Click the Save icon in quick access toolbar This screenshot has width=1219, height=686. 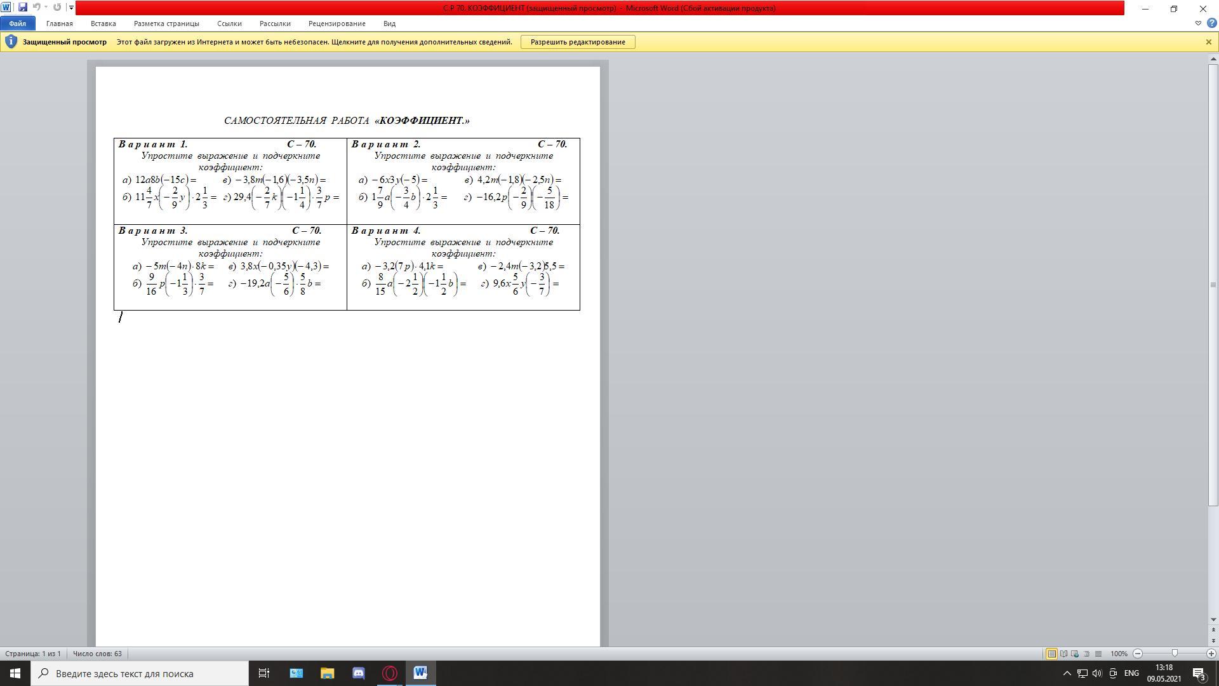(x=23, y=8)
